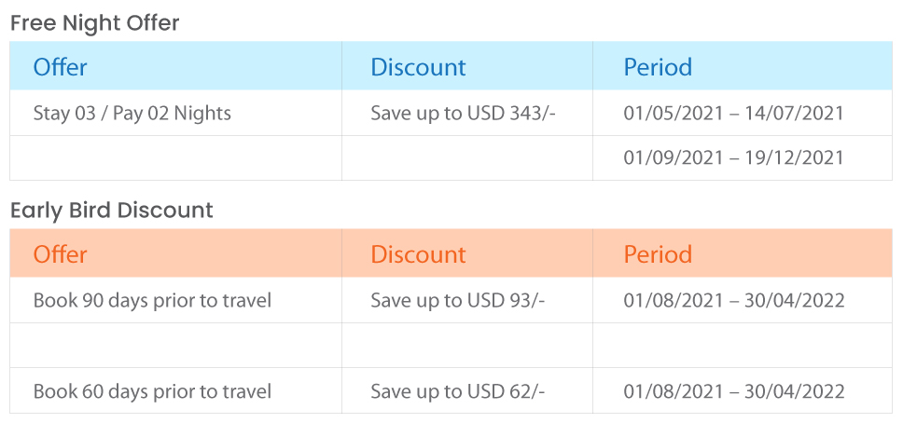Select the blue Offer column header

click(60, 67)
